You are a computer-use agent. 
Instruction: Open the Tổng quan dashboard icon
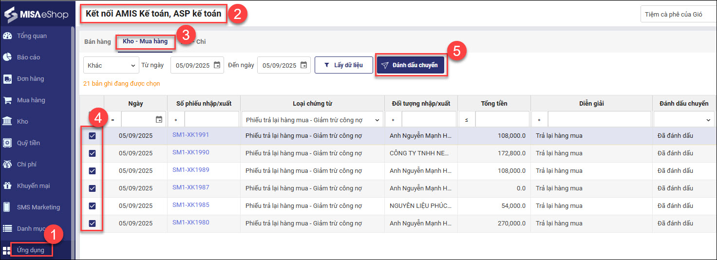(7, 36)
